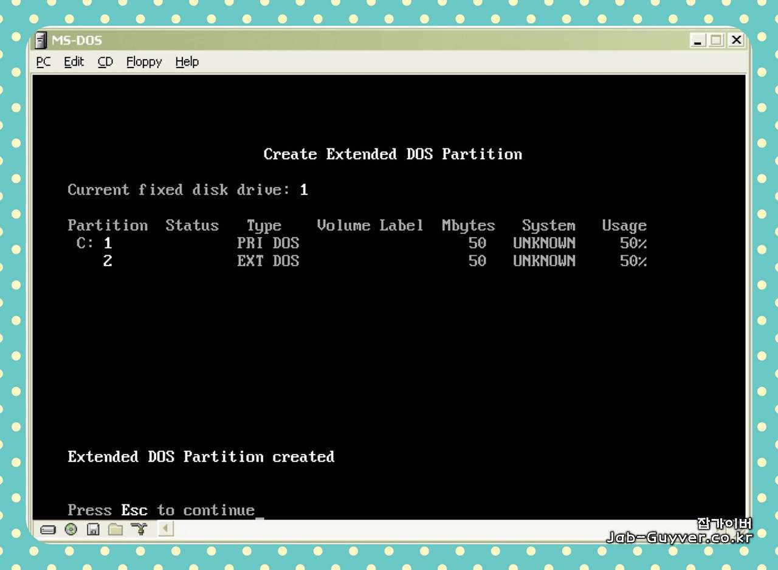Screen dimensions: 778x570
Task: Open the PC menu
Action: (x=43, y=61)
